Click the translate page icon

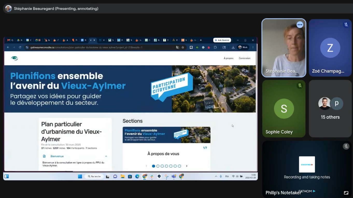[x=178, y=47]
